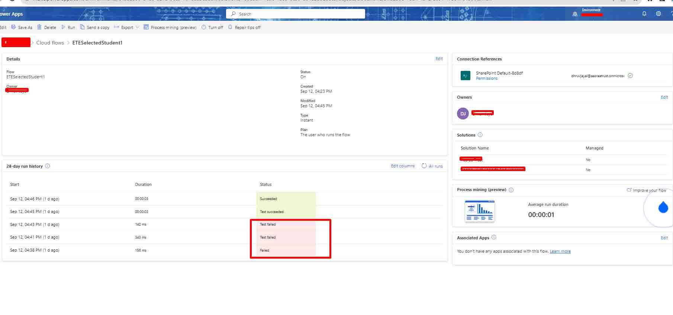Open Process mining (preview) from toolbar

pyautogui.click(x=170, y=27)
